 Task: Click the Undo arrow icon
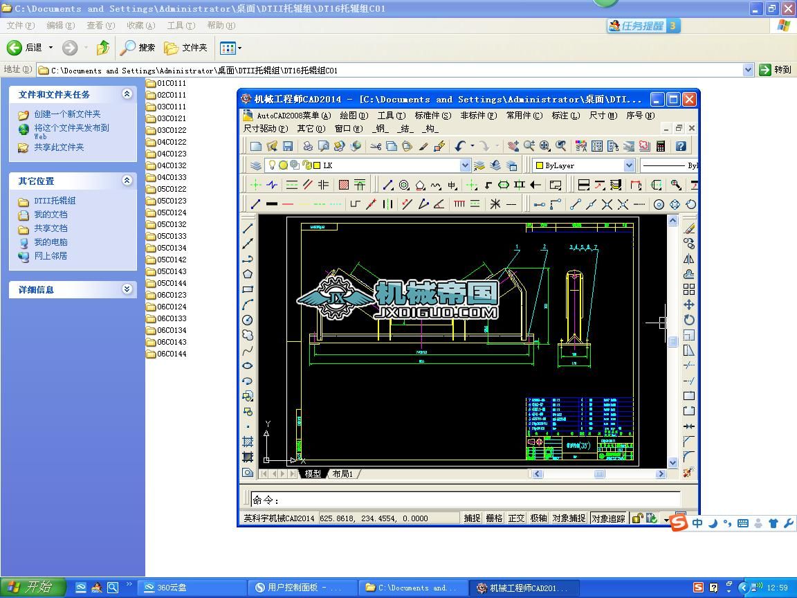pos(460,146)
